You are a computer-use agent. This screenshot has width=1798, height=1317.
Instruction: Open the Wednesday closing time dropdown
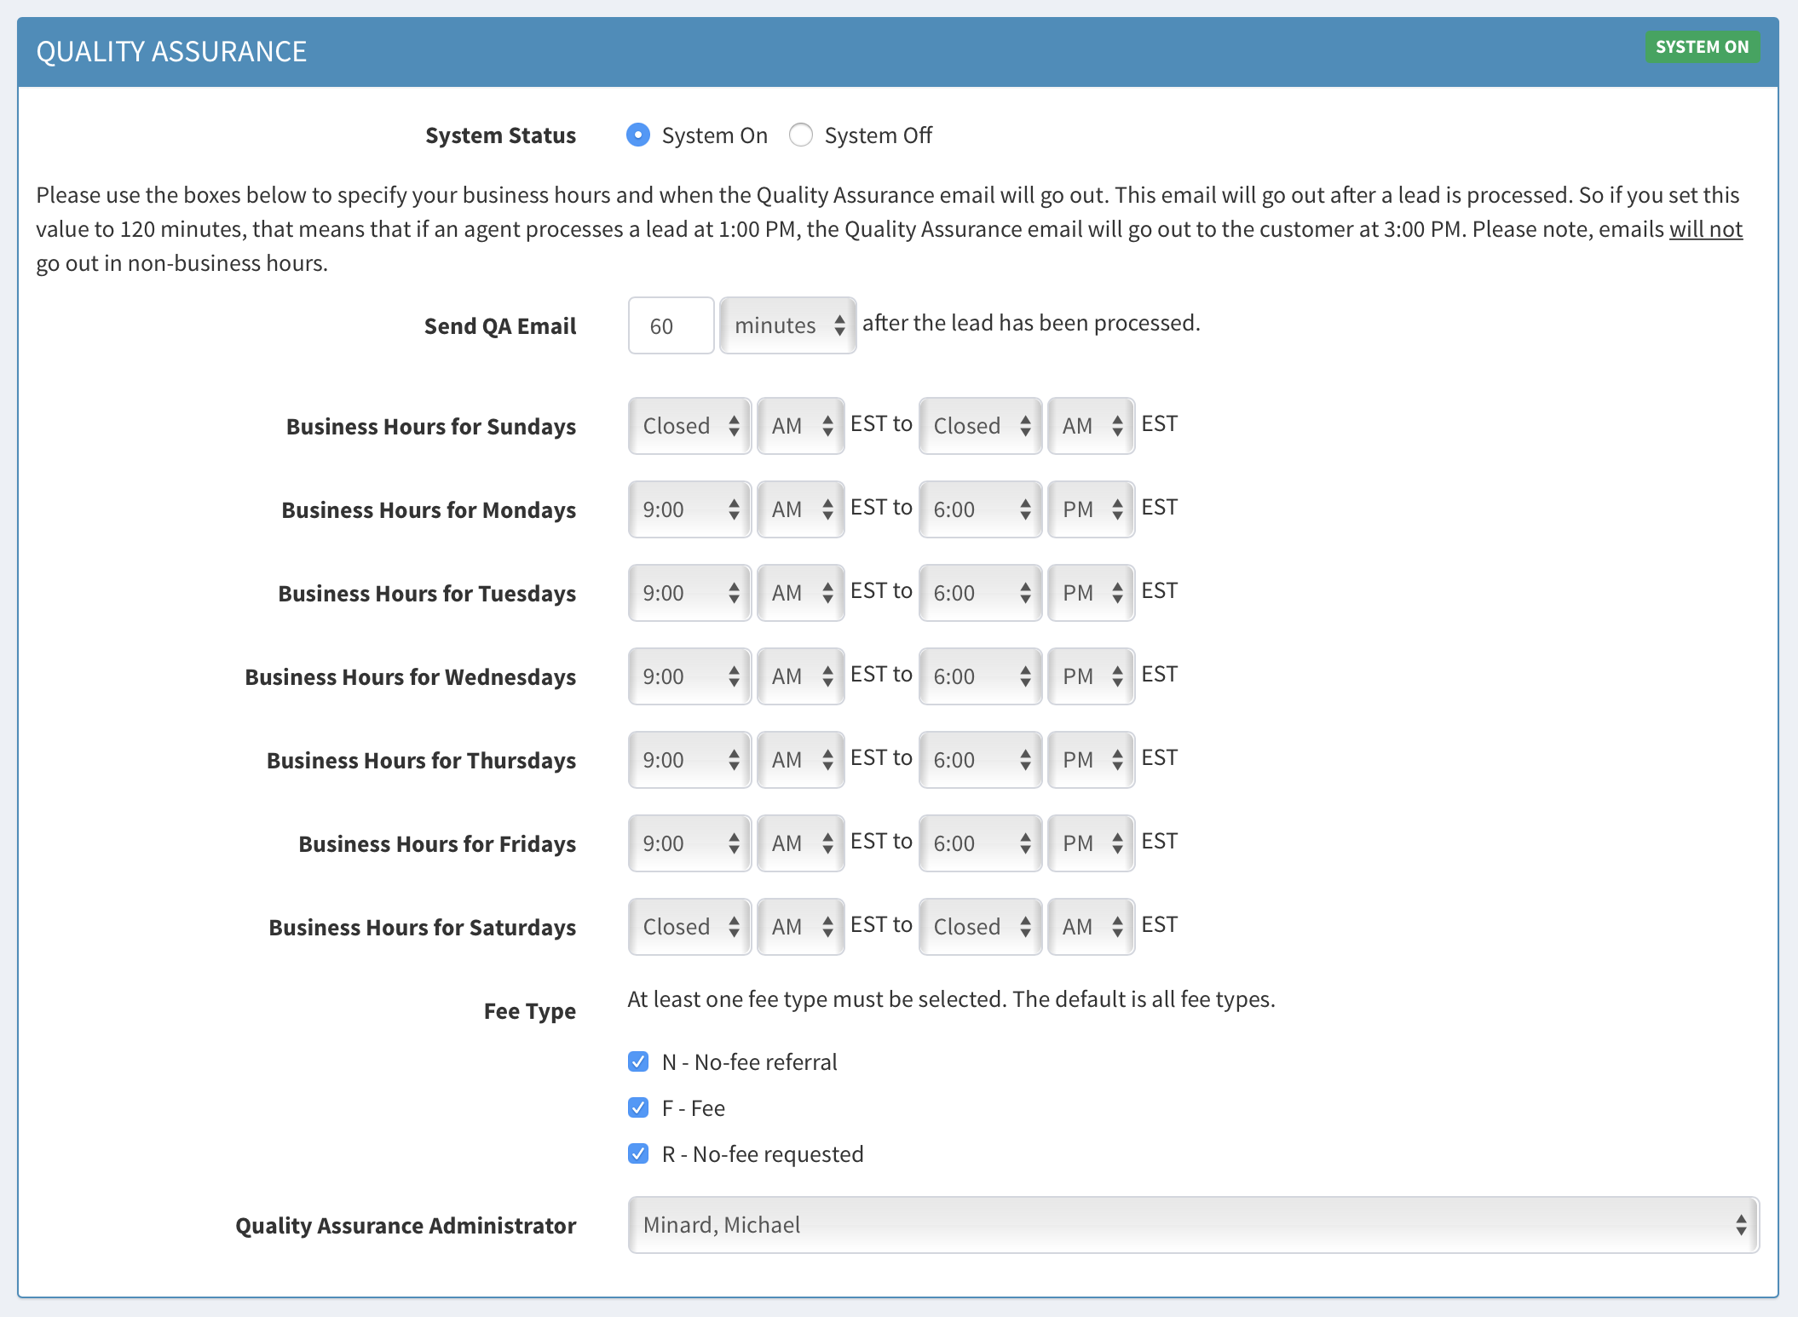tap(978, 676)
